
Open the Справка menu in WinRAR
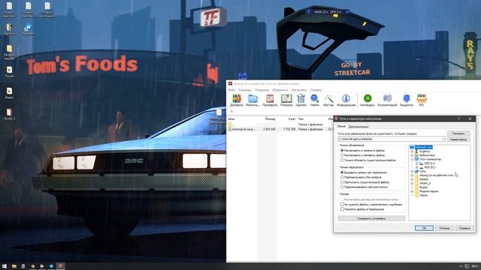pos(316,90)
